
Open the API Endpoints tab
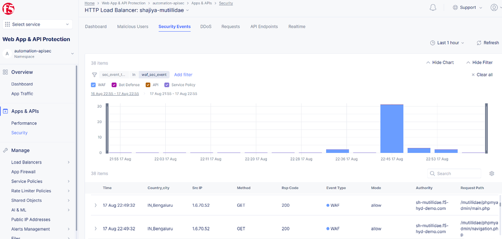(x=264, y=27)
